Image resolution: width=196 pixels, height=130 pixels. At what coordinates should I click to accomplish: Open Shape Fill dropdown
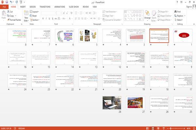163,12
